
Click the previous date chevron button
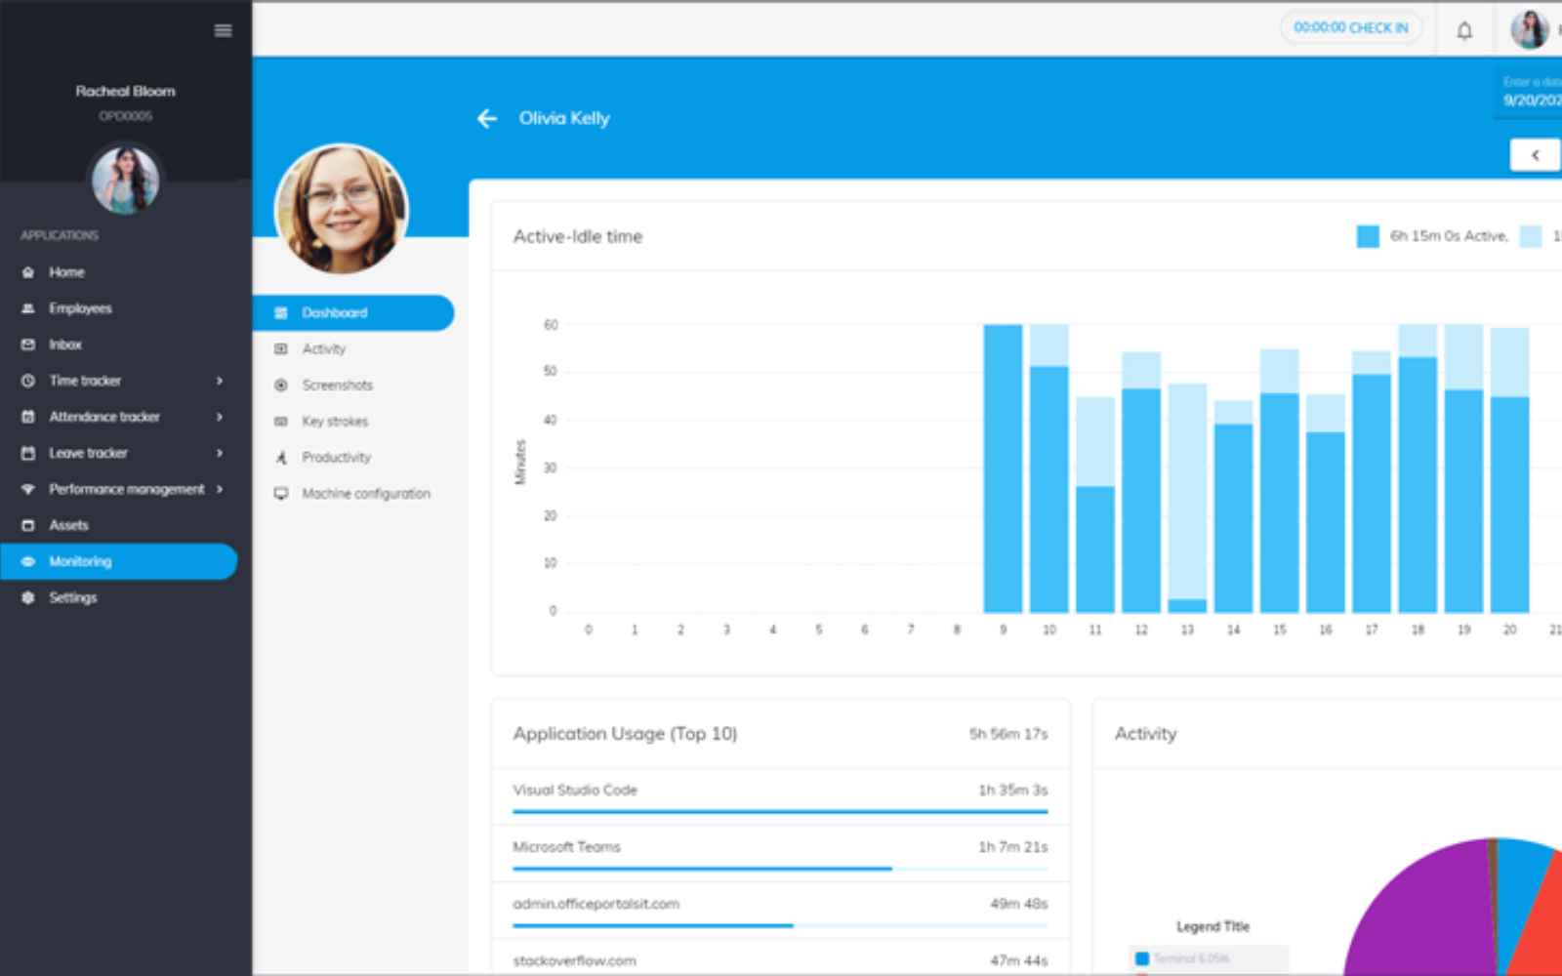tap(1535, 155)
